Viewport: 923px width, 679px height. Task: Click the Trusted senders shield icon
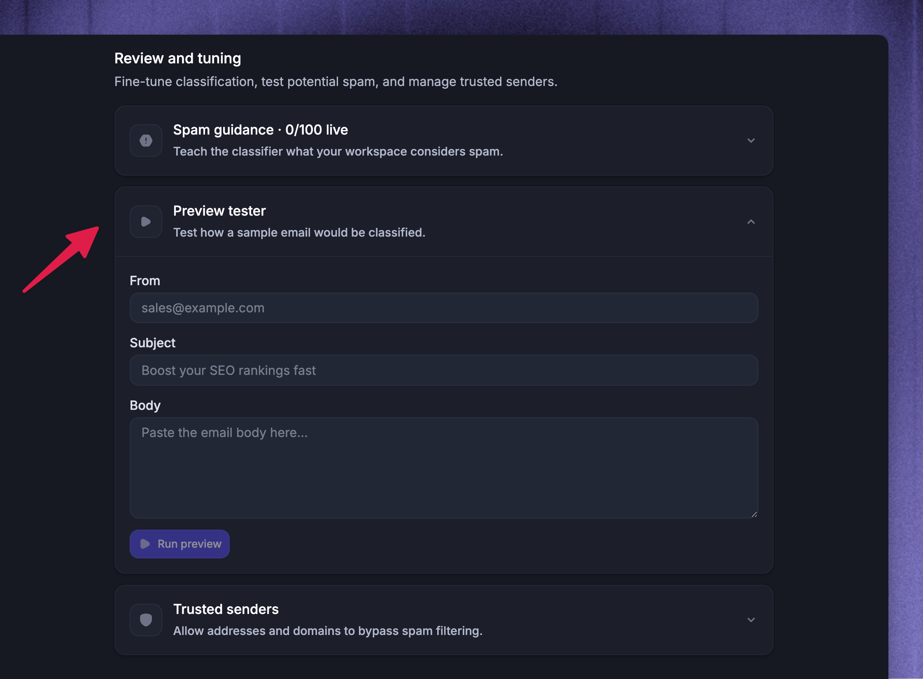146,620
